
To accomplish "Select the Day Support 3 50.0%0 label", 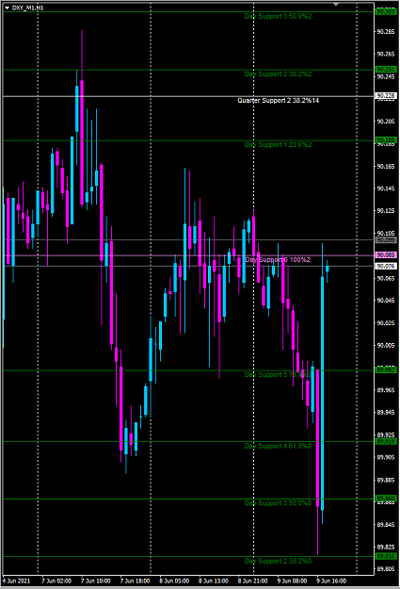I will [x=278, y=503].
